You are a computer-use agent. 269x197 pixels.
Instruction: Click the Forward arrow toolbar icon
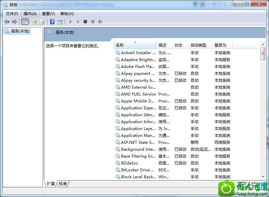[14, 22]
